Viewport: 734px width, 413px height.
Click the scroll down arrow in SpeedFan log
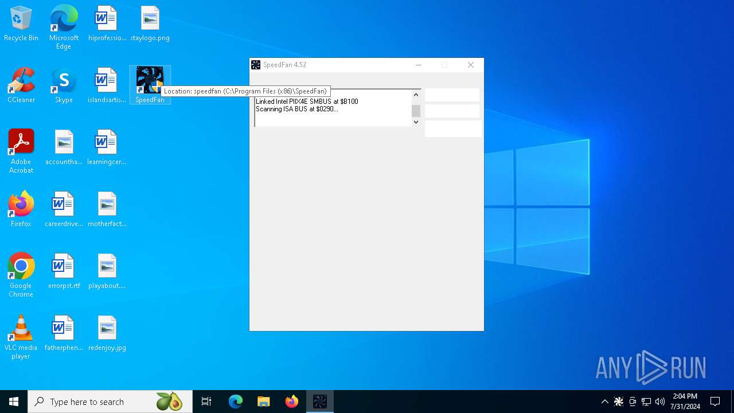coord(416,122)
